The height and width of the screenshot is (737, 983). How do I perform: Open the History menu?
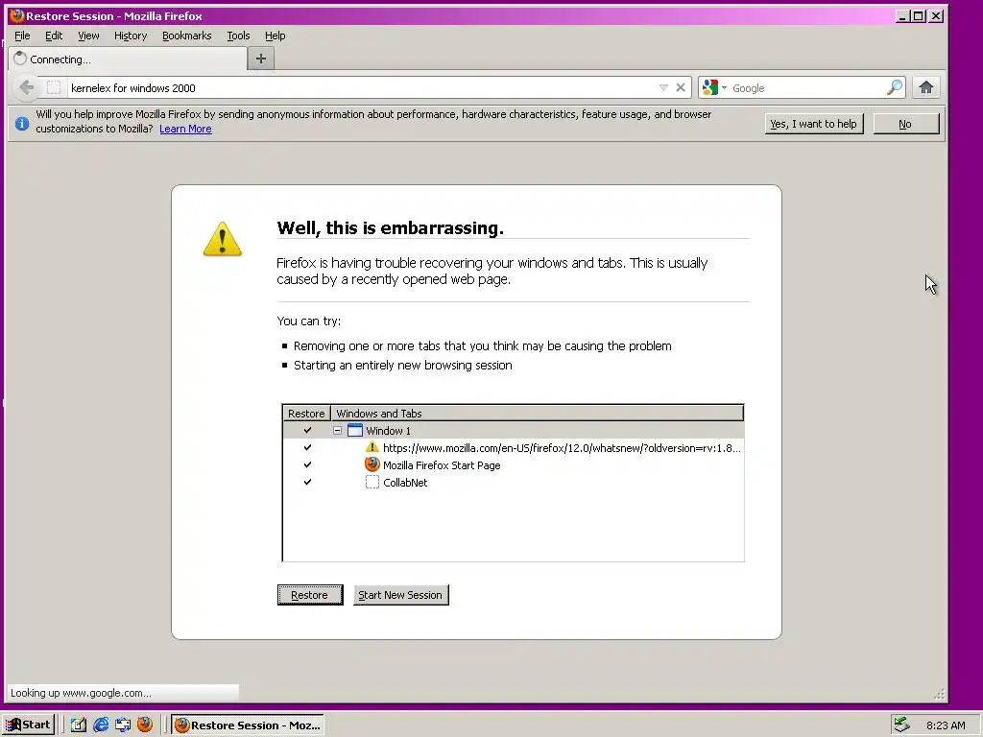[131, 36]
